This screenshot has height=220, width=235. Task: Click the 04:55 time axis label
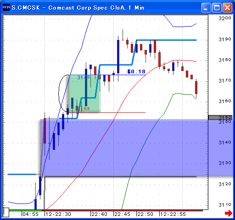30,214
